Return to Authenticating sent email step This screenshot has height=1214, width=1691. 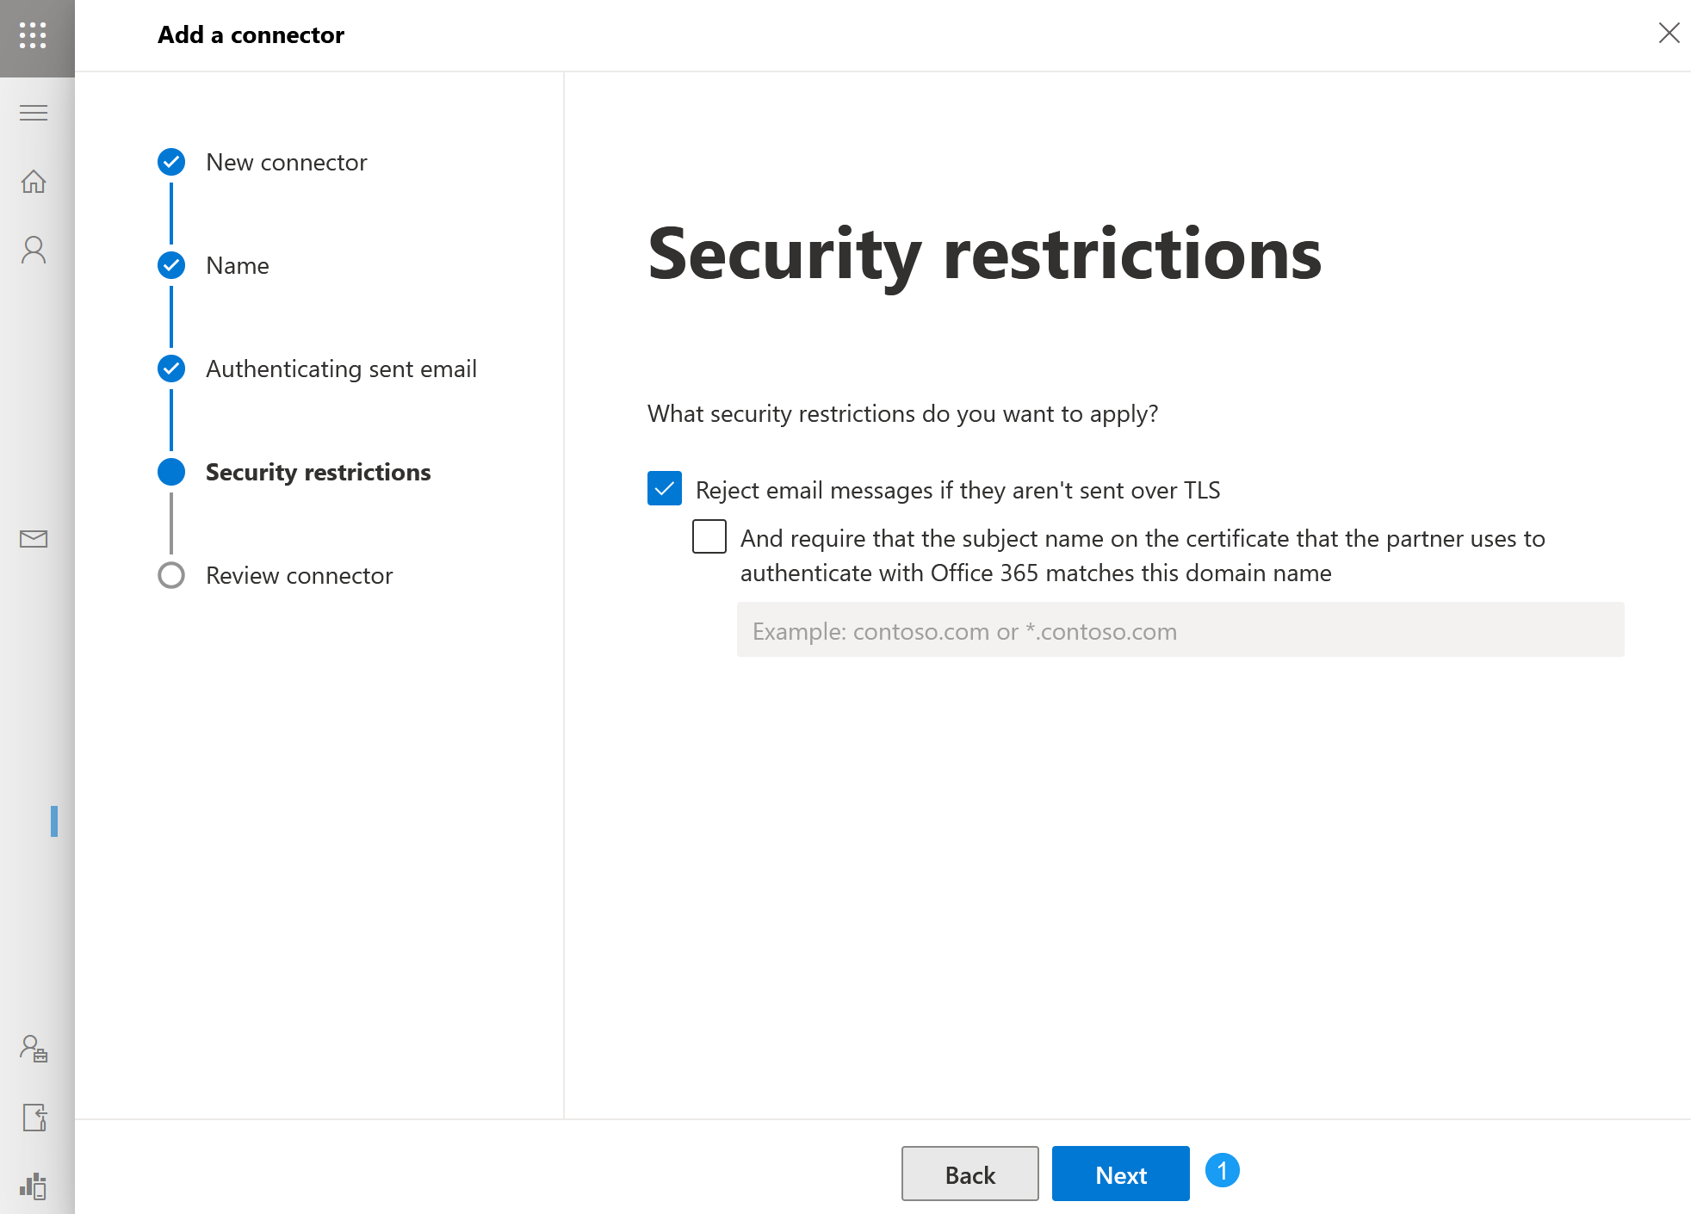341,369
